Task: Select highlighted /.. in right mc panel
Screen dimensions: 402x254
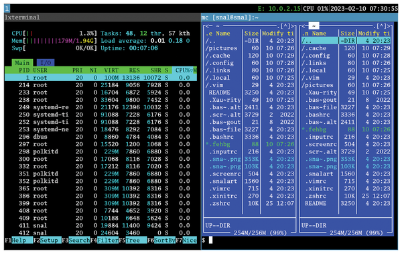Action: coord(346,41)
